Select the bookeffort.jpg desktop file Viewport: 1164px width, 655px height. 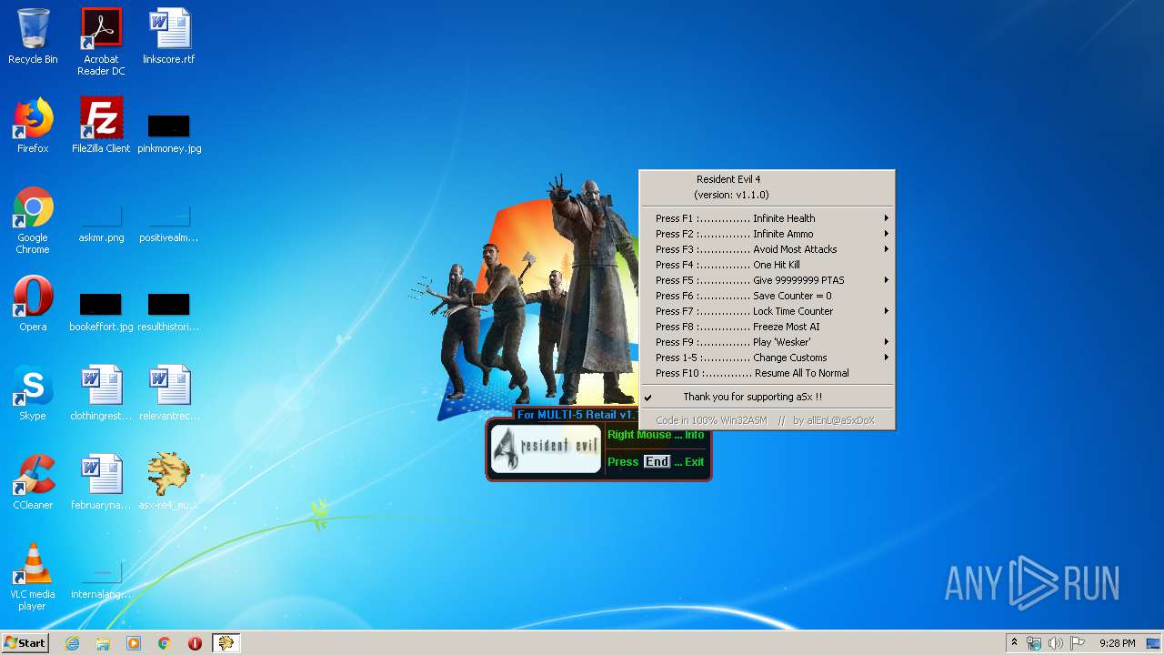[101, 311]
